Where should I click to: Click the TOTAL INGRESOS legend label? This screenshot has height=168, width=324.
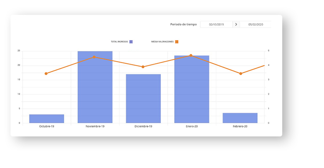click(119, 42)
